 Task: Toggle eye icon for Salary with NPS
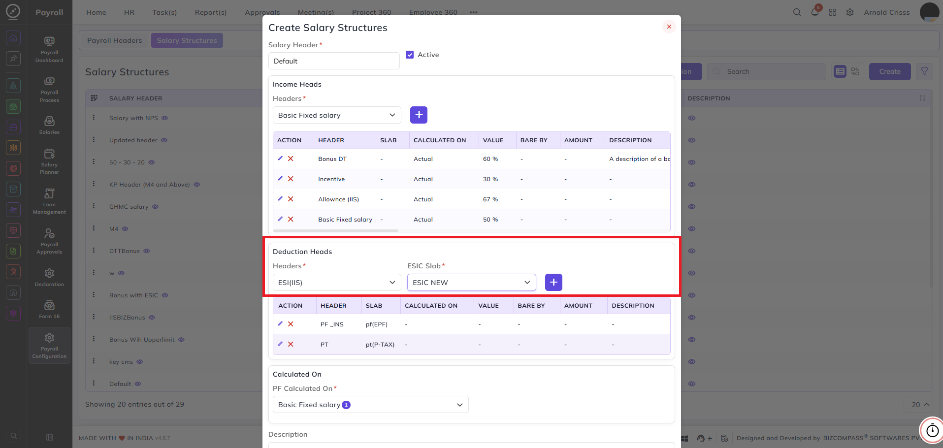pyautogui.click(x=165, y=118)
